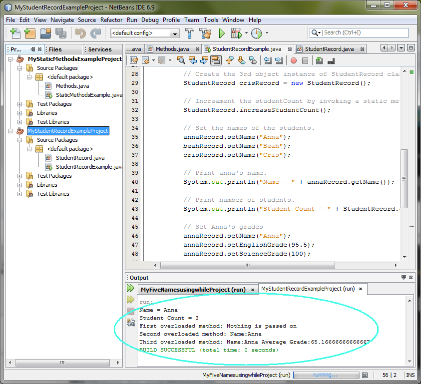Screen dimensions: 421x384
Task: Click the editor vertical scrollbar thumb
Action: (x=404, y=179)
